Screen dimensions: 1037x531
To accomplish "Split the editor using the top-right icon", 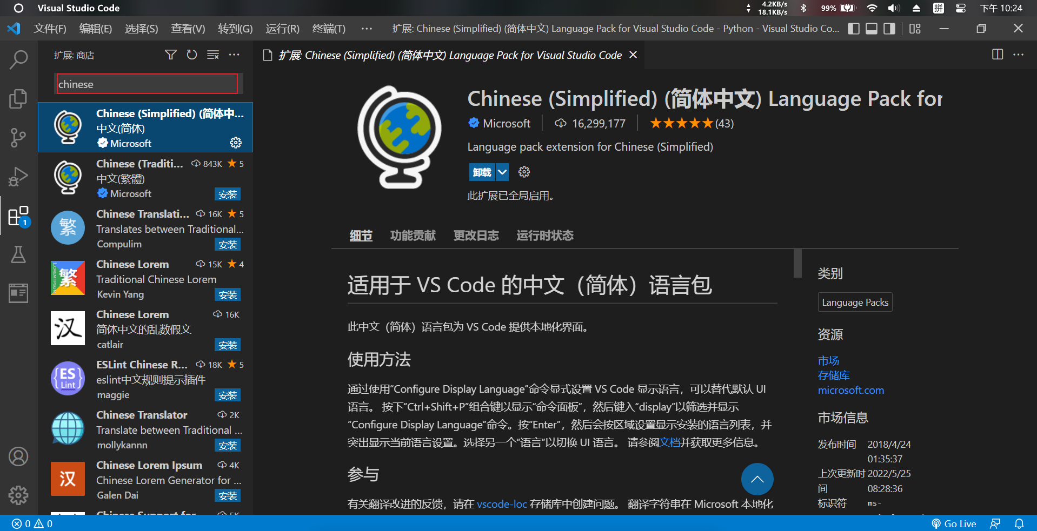I will pyautogui.click(x=997, y=55).
